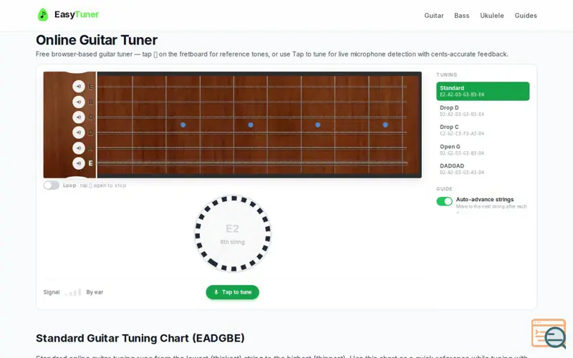573x358 pixels.
Task: Click the 'Signal' label
Action: point(52,292)
